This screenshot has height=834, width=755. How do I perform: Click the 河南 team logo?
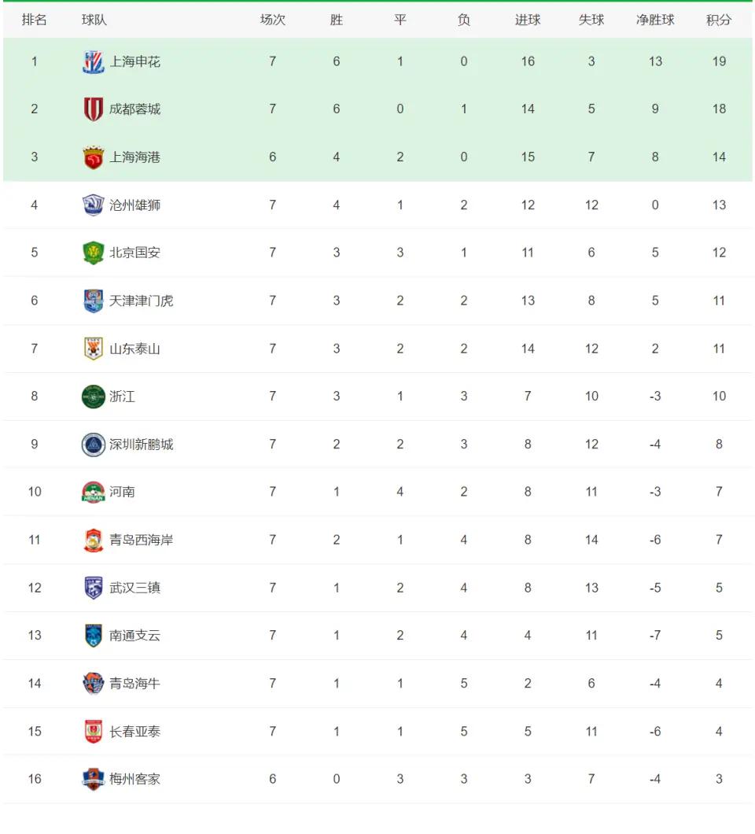pyautogui.click(x=94, y=492)
